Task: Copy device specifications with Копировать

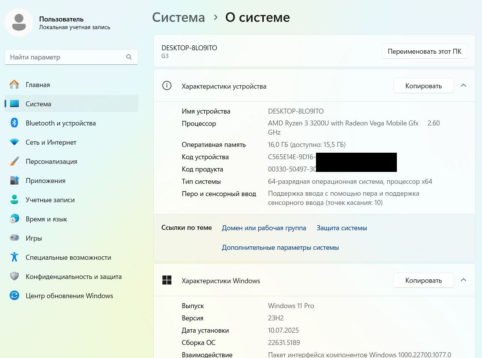Action: click(x=424, y=86)
